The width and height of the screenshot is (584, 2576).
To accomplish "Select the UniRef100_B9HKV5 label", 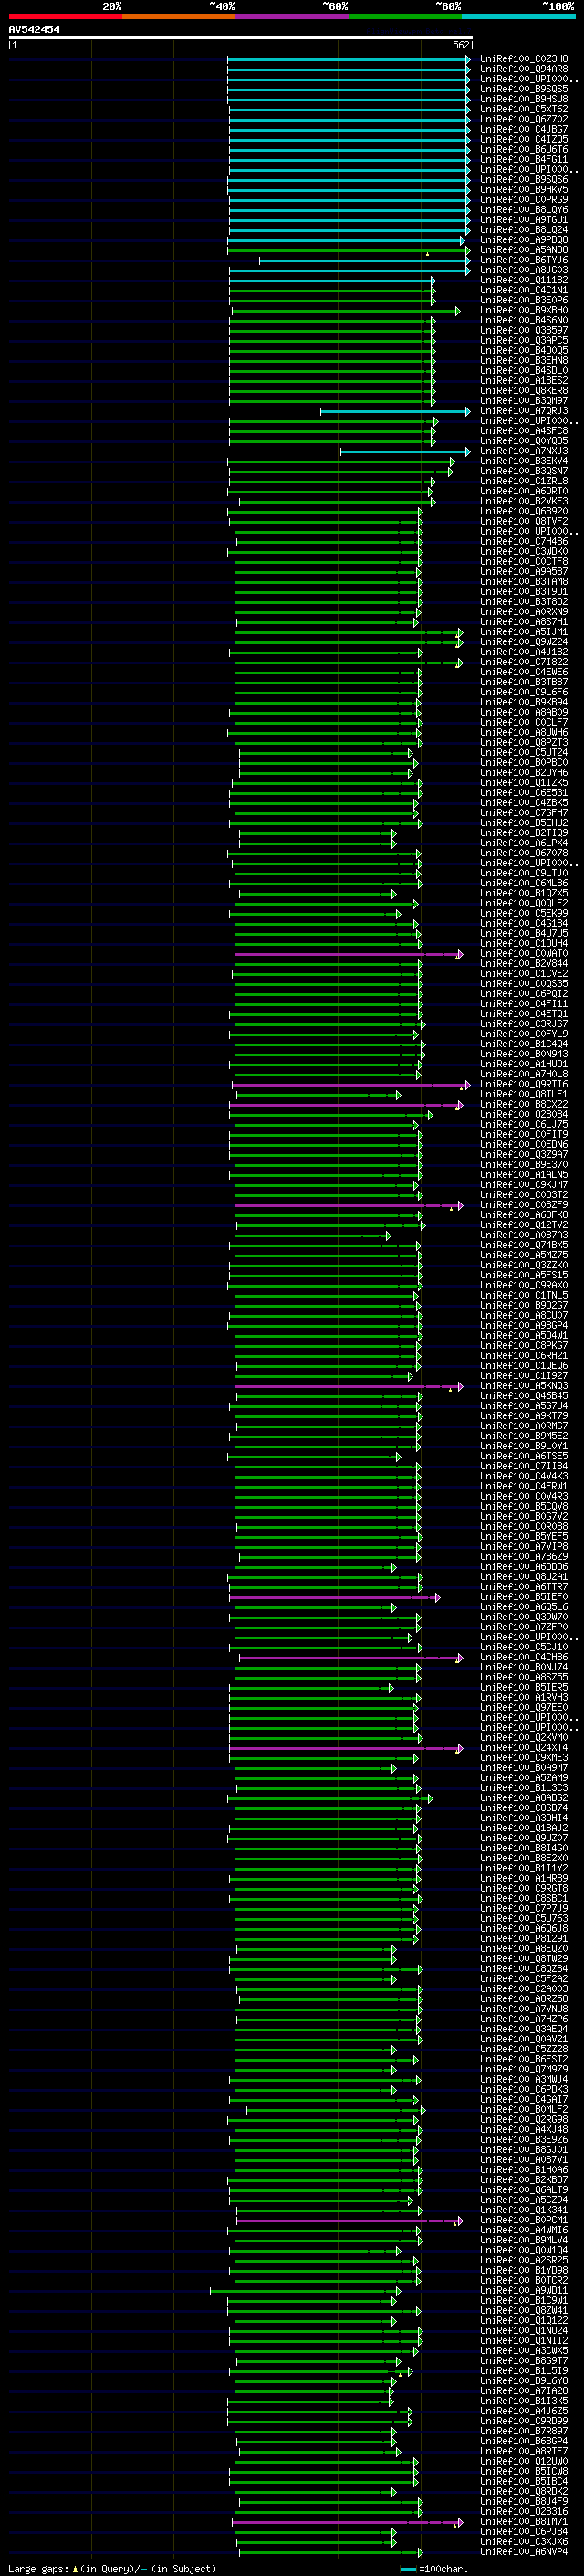I will click(524, 189).
